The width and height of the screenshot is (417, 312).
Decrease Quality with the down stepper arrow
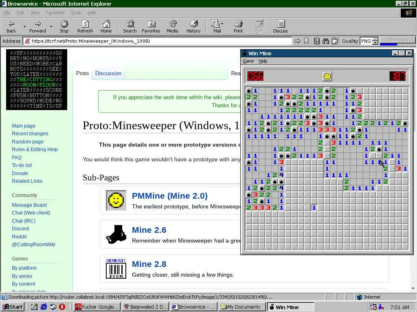[x=375, y=43]
